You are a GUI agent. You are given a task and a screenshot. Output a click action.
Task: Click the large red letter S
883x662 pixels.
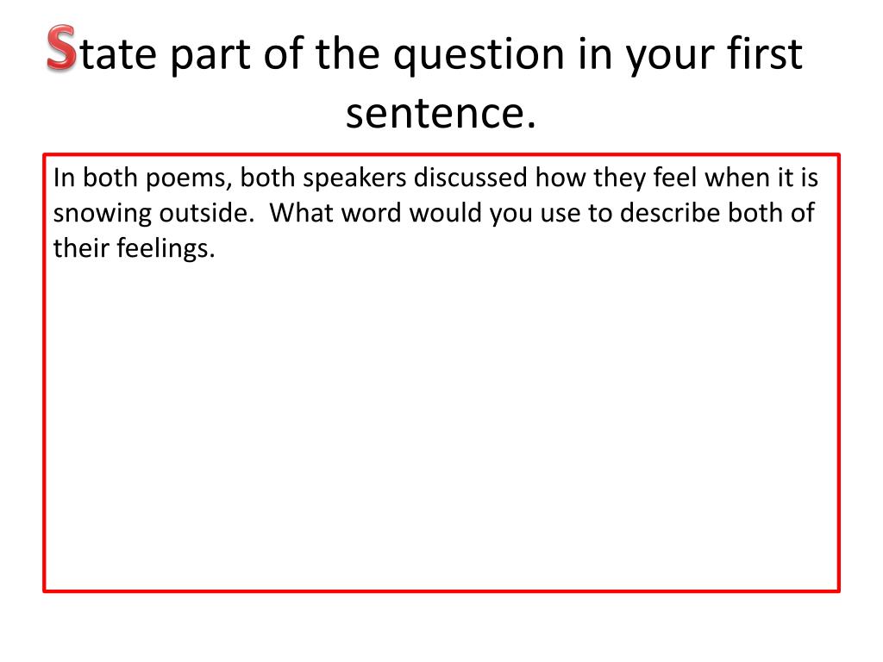pos(61,48)
